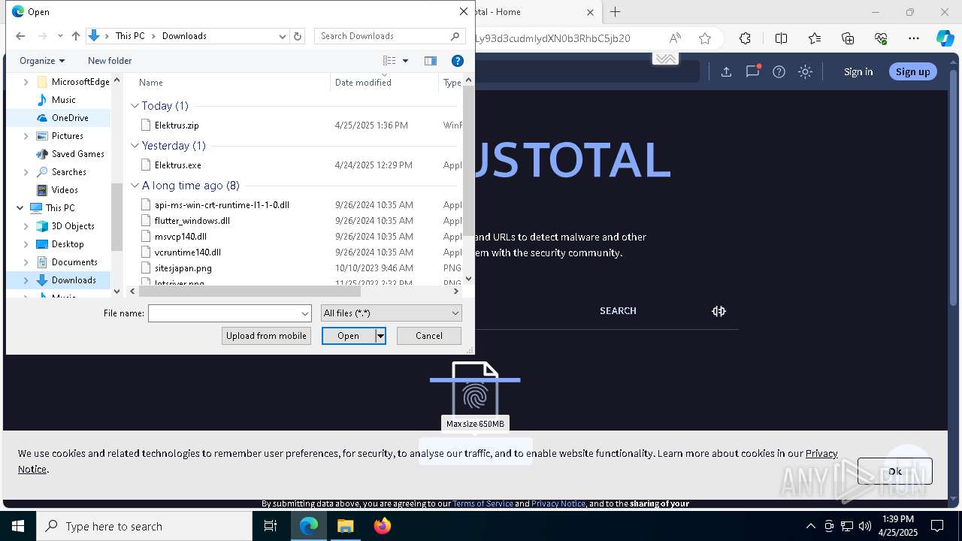This screenshot has width=962, height=541.
Task: Select Videos in navigation pane
Action: click(x=65, y=190)
